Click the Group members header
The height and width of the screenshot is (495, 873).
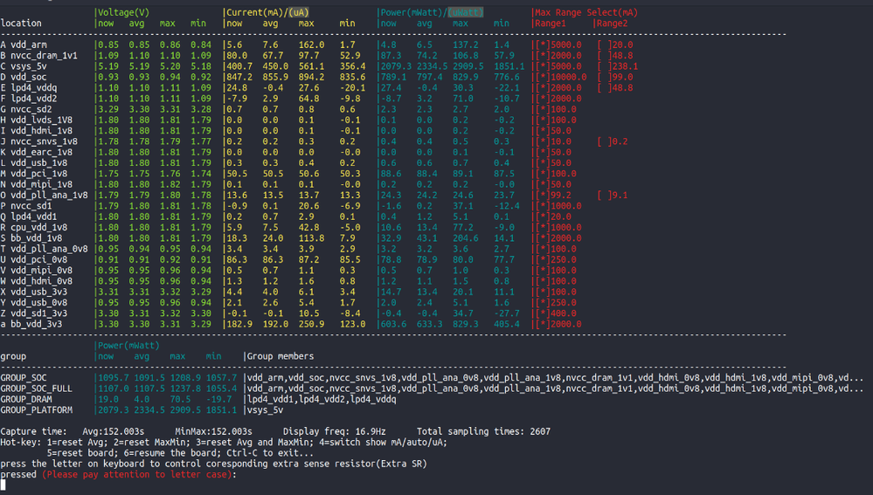point(281,356)
